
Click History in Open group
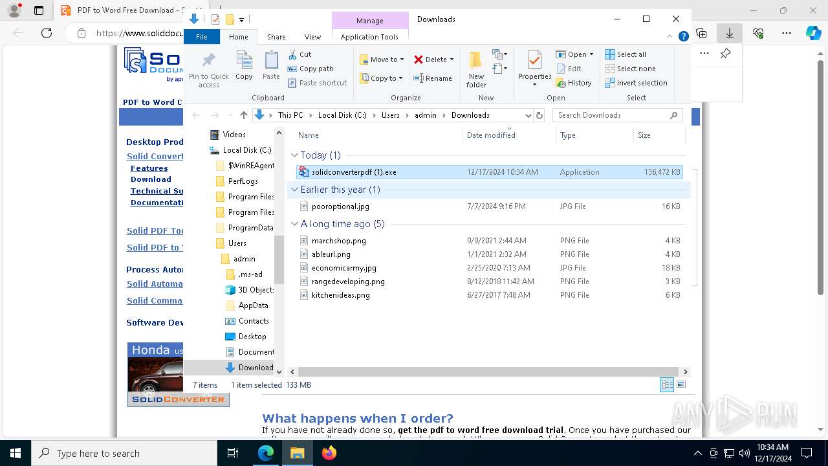click(x=574, y=83)
